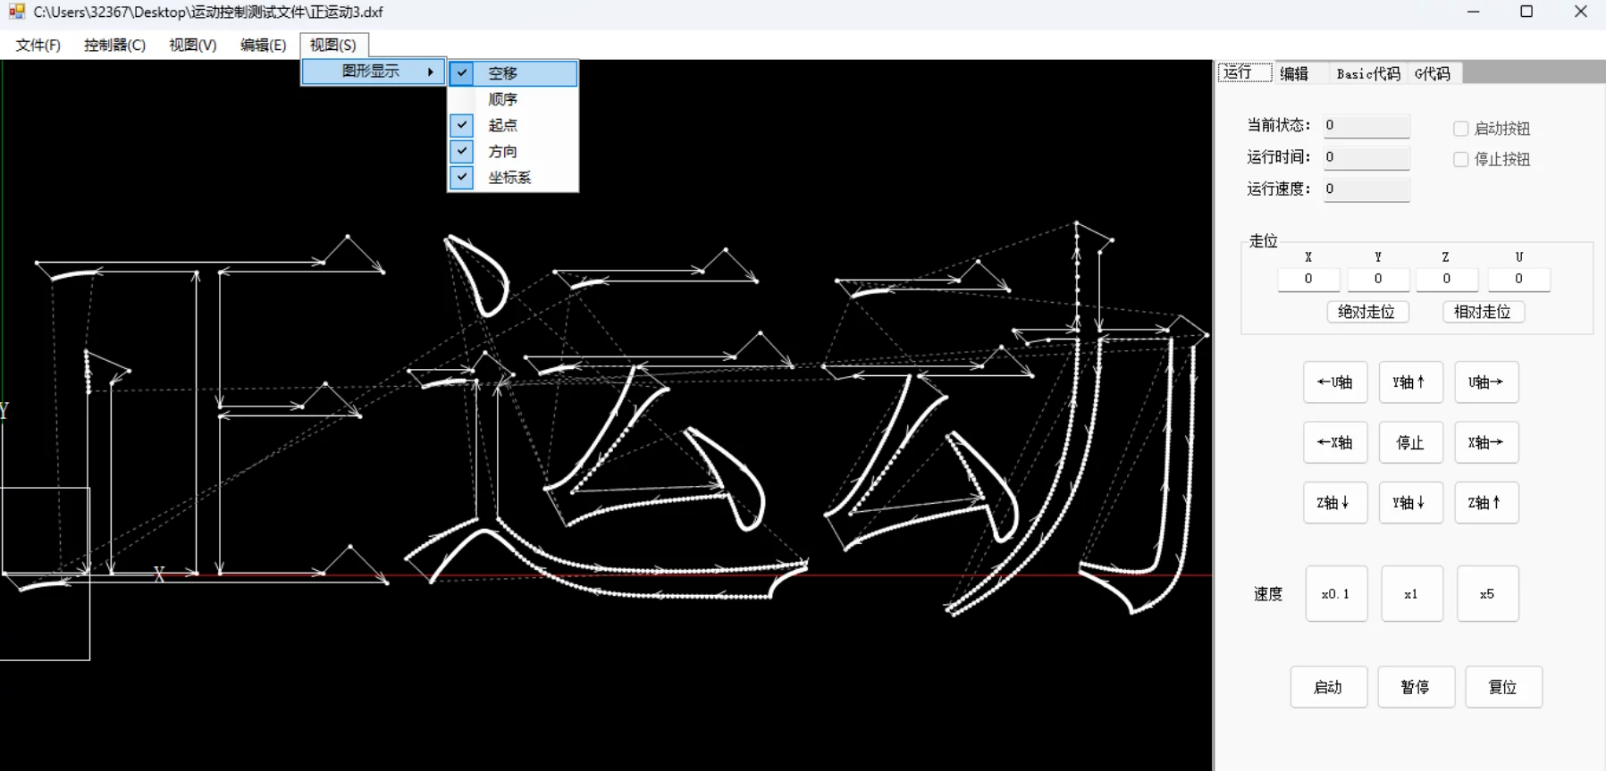The image size is (1606, 771).
Task: Switch to the Basic代码 tab
Action: [1368, 74]
